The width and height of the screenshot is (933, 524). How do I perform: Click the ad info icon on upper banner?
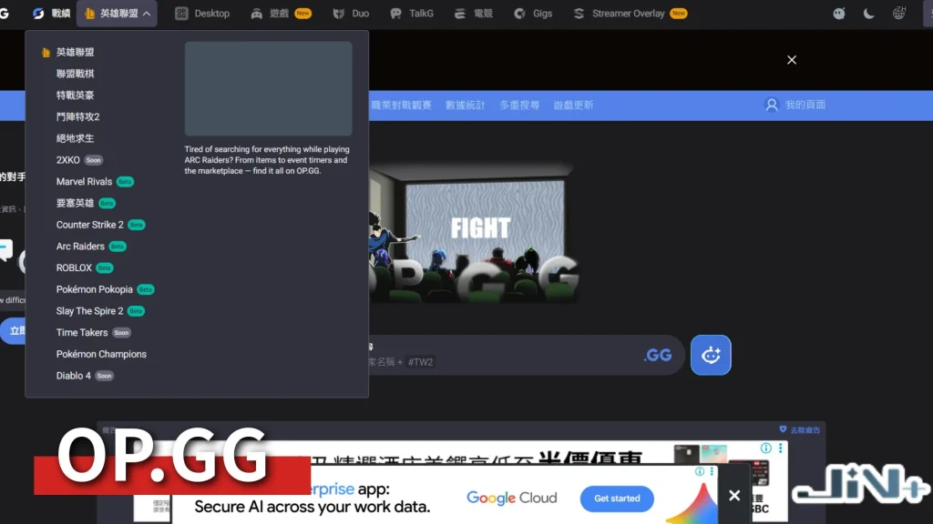tap(765, 448)
